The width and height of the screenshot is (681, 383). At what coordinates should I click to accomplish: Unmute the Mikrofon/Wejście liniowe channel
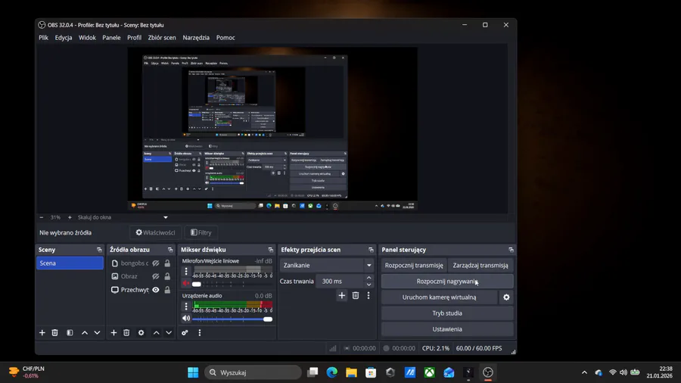[186, 284]
